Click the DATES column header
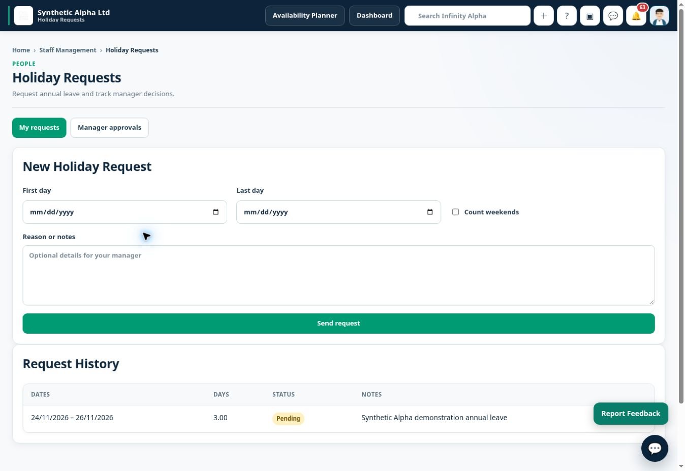Viewport: 685px width, 471px height. pos(40,395)
